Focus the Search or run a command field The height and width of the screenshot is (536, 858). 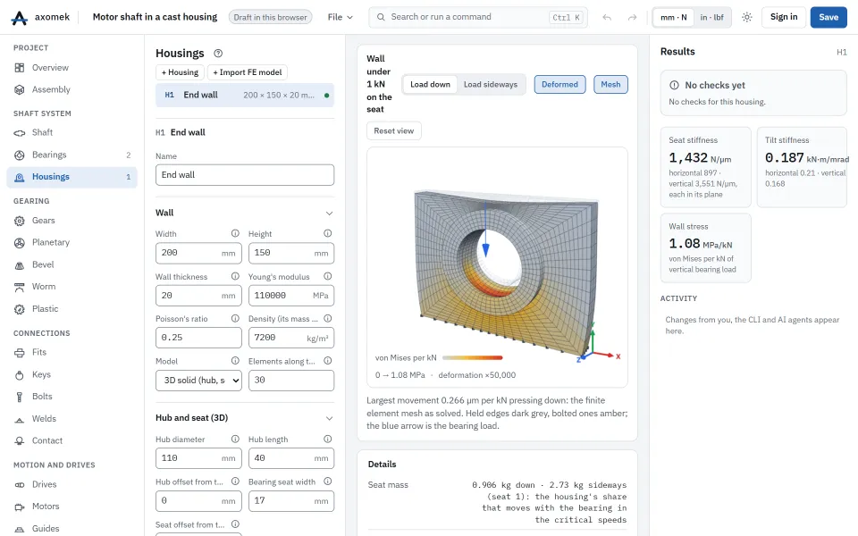(478, 18)
